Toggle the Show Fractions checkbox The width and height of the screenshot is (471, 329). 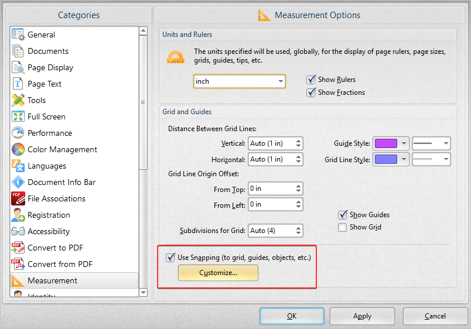pos(311,92)
